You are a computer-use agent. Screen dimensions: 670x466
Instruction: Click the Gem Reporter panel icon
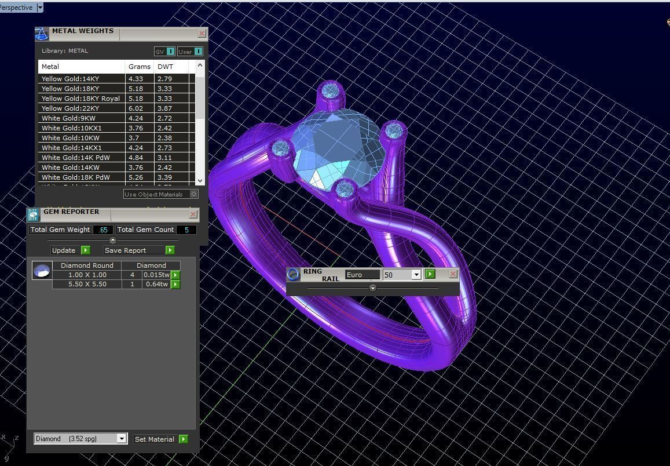click(x=33, y=214)
